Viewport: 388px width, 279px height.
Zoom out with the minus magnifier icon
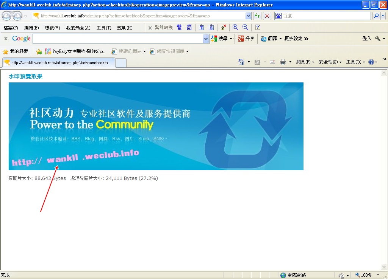tap(245, 27)
